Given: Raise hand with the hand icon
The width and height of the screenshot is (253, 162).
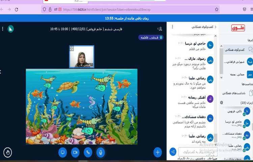Looking at the screenshot, I should coord(7,152).
